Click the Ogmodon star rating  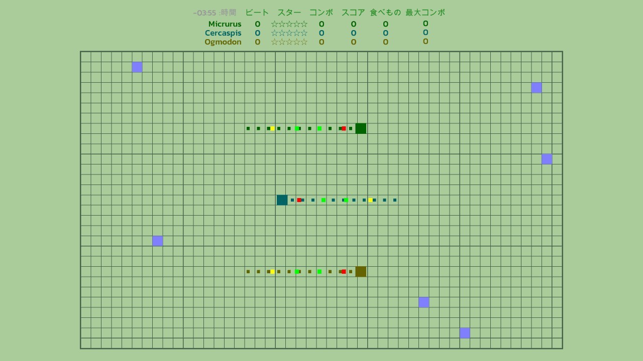289,42
